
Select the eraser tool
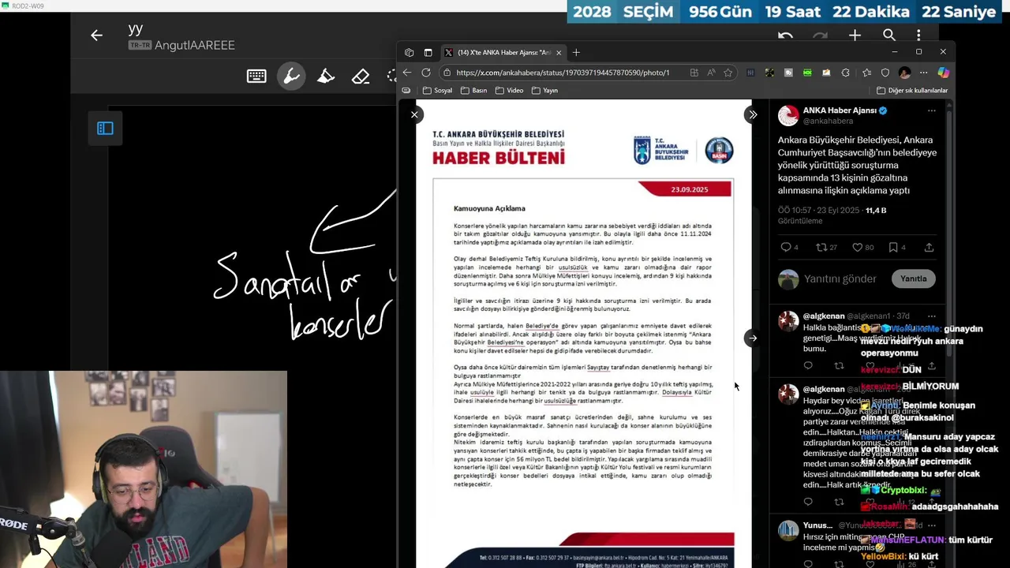361,77
